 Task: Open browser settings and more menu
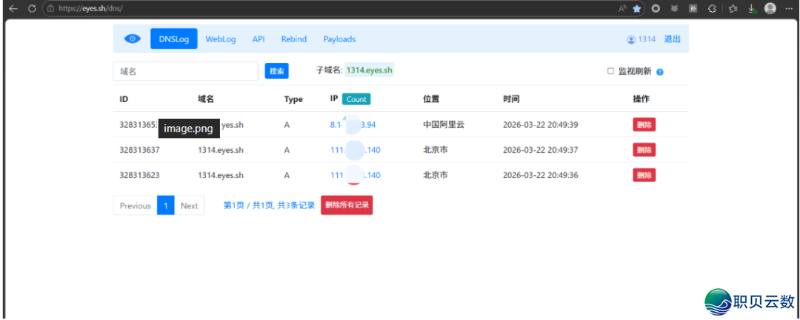click(788, 8)
